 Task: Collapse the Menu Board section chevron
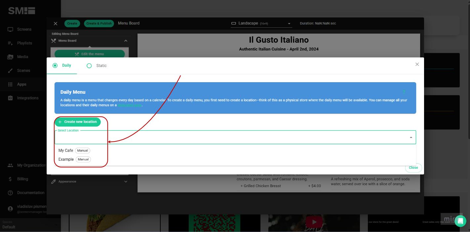click(126, 41)
